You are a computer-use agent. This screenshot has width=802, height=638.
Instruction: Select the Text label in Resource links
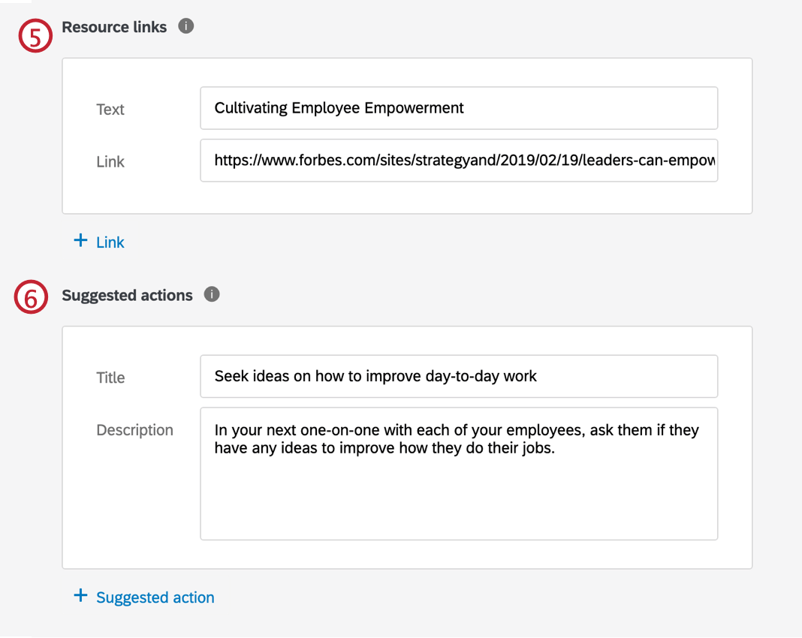point(110,109)
